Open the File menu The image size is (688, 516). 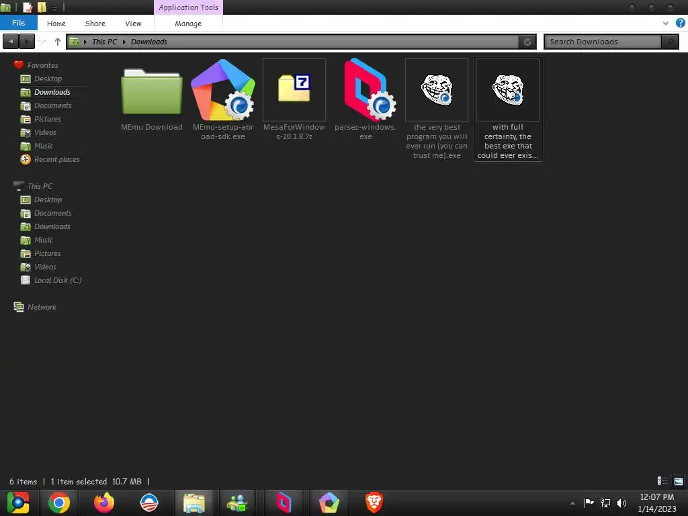[18, 23]
